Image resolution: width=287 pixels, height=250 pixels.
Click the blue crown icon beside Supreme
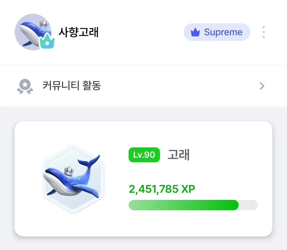195,32
